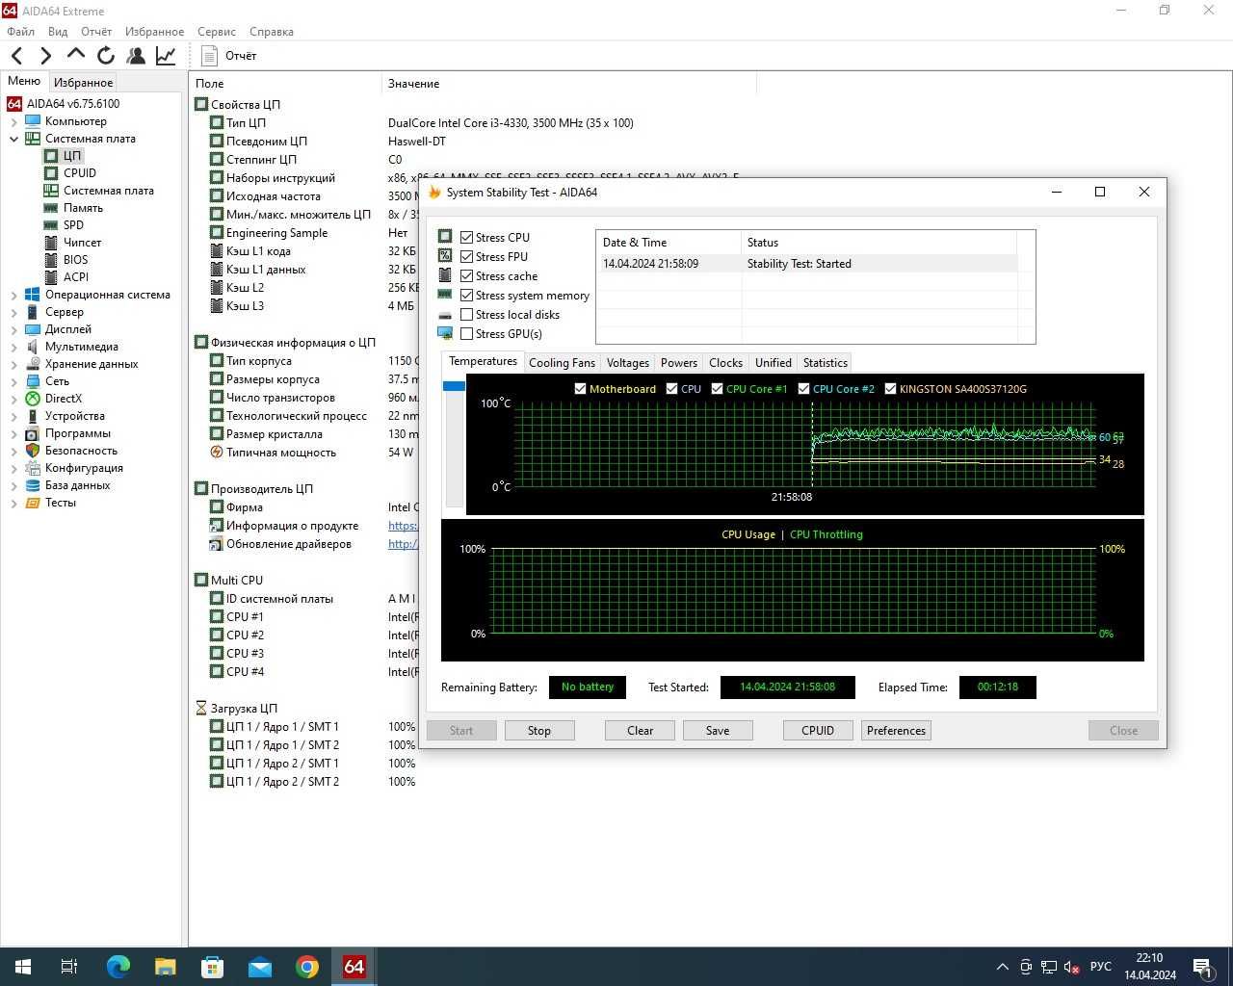Open the Chrome taskbar icon
This screenshot has height=986, width=1233.
tap(306, 967)
